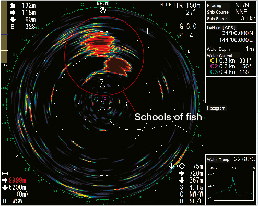
Task: Select the C2 magenta water current layer
Action: tap(231, 66)
